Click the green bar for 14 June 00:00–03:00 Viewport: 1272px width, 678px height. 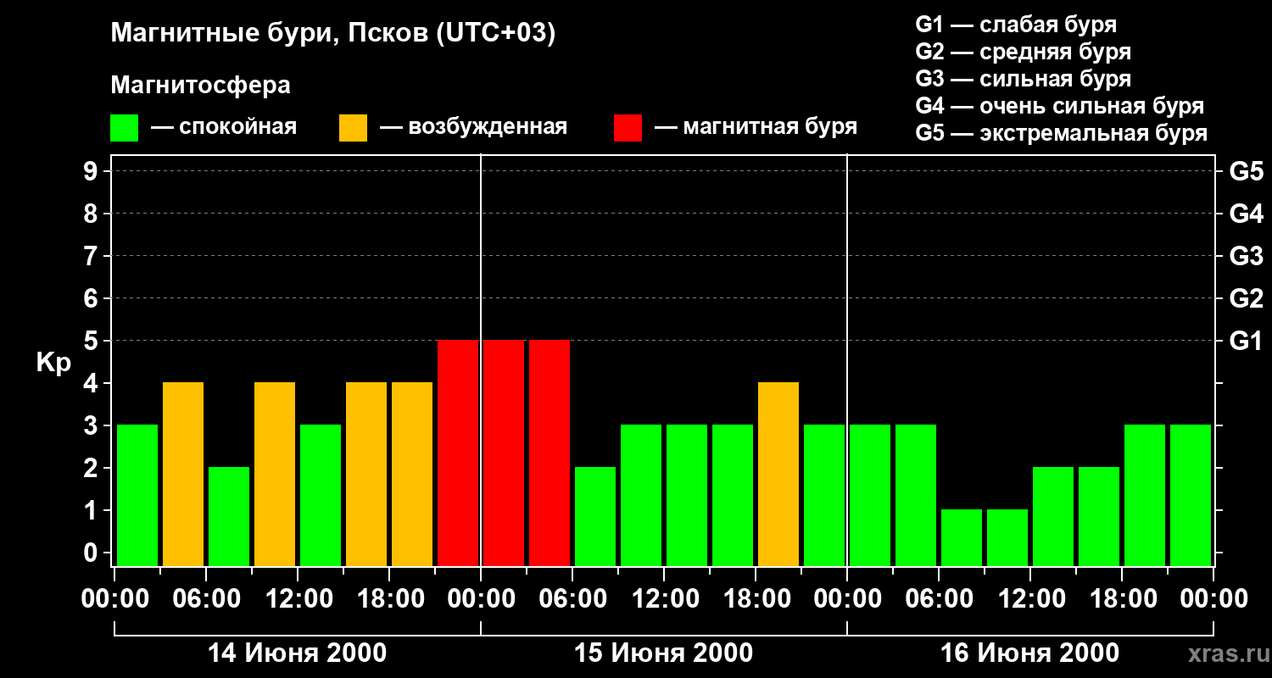[137, 495]
